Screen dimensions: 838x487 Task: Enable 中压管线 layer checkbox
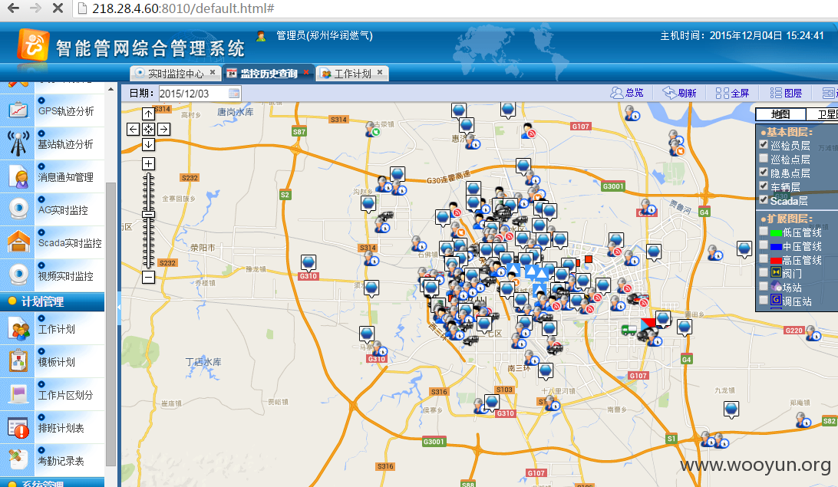[x=764, y=245]
